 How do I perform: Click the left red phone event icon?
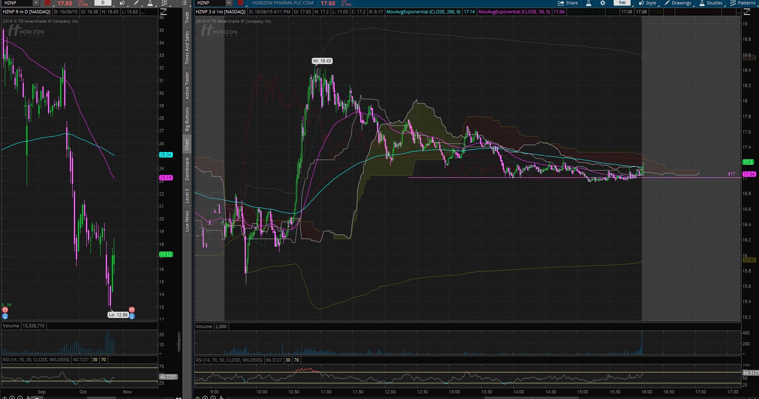tap(5, 310)
